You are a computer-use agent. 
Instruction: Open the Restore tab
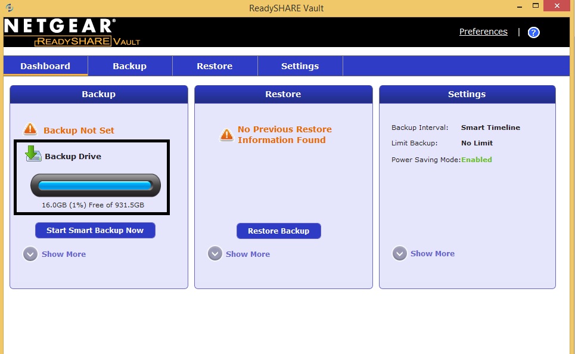tap(215, 66)
